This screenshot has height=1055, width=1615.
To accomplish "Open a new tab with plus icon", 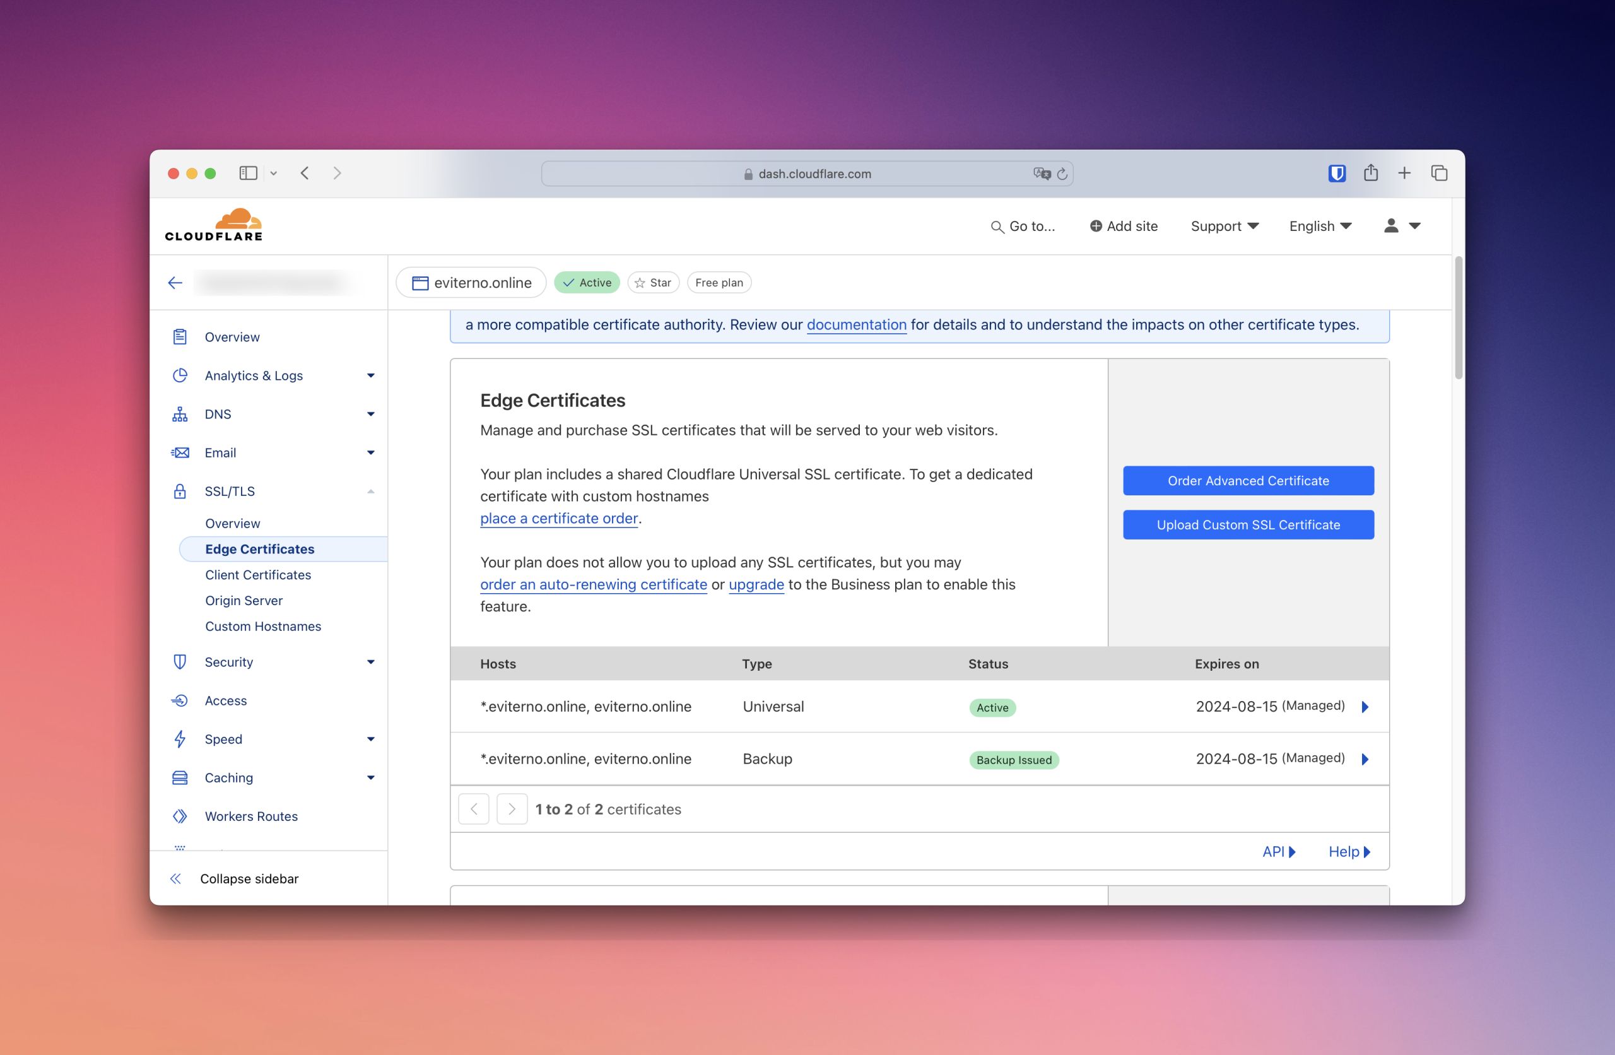I will 1404,173.
